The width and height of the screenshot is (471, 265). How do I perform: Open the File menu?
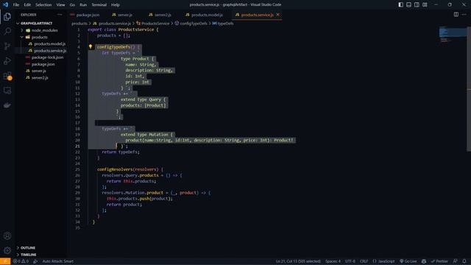pos(16,5)
